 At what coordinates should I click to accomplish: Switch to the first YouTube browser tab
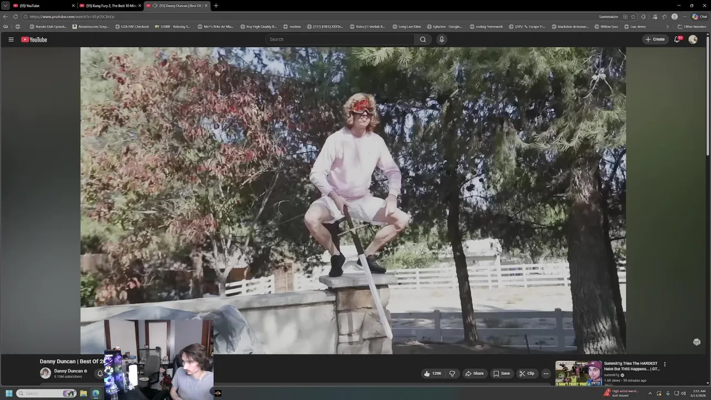(x=44, y=6)
